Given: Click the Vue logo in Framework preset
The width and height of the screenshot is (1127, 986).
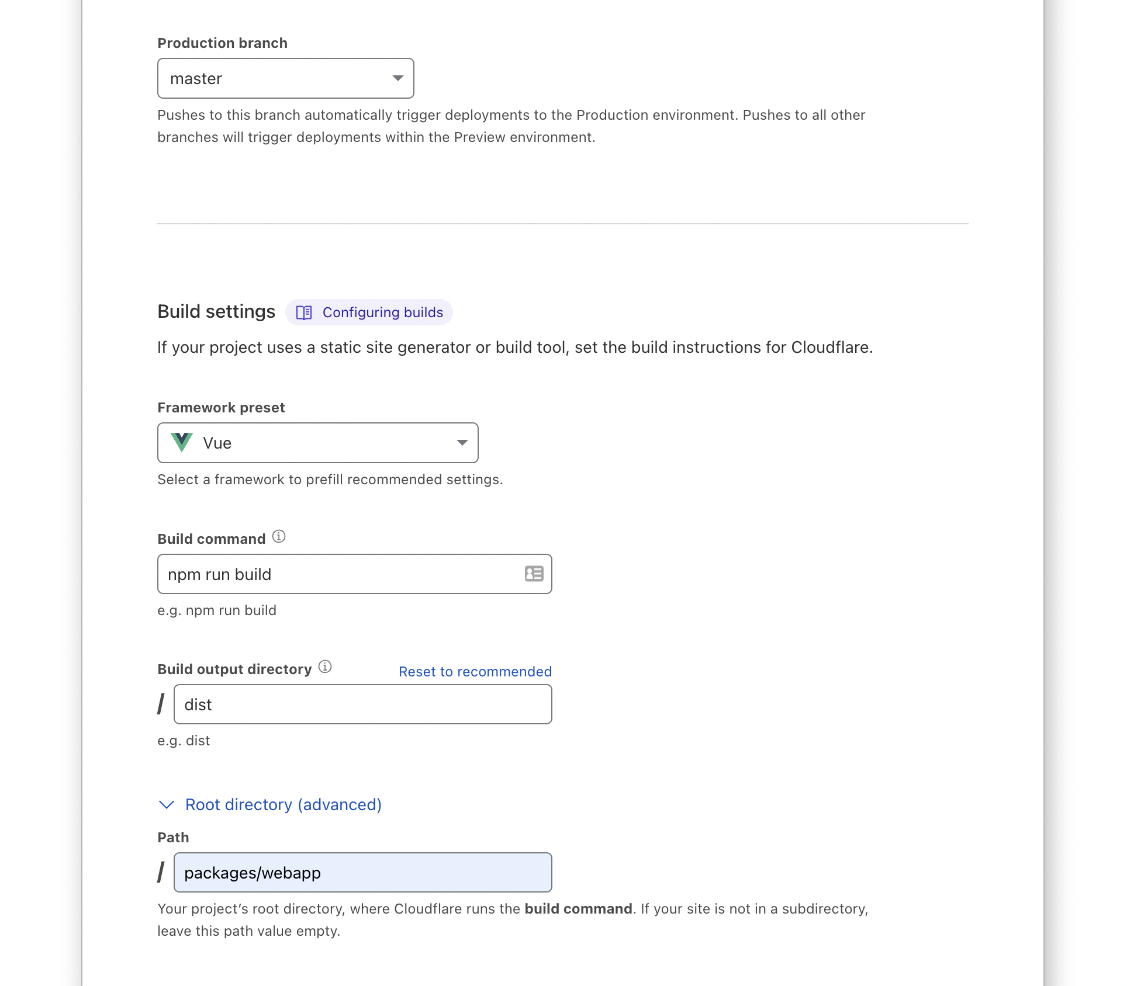Looking at the screenshot, I should click(x=182, y=442).
